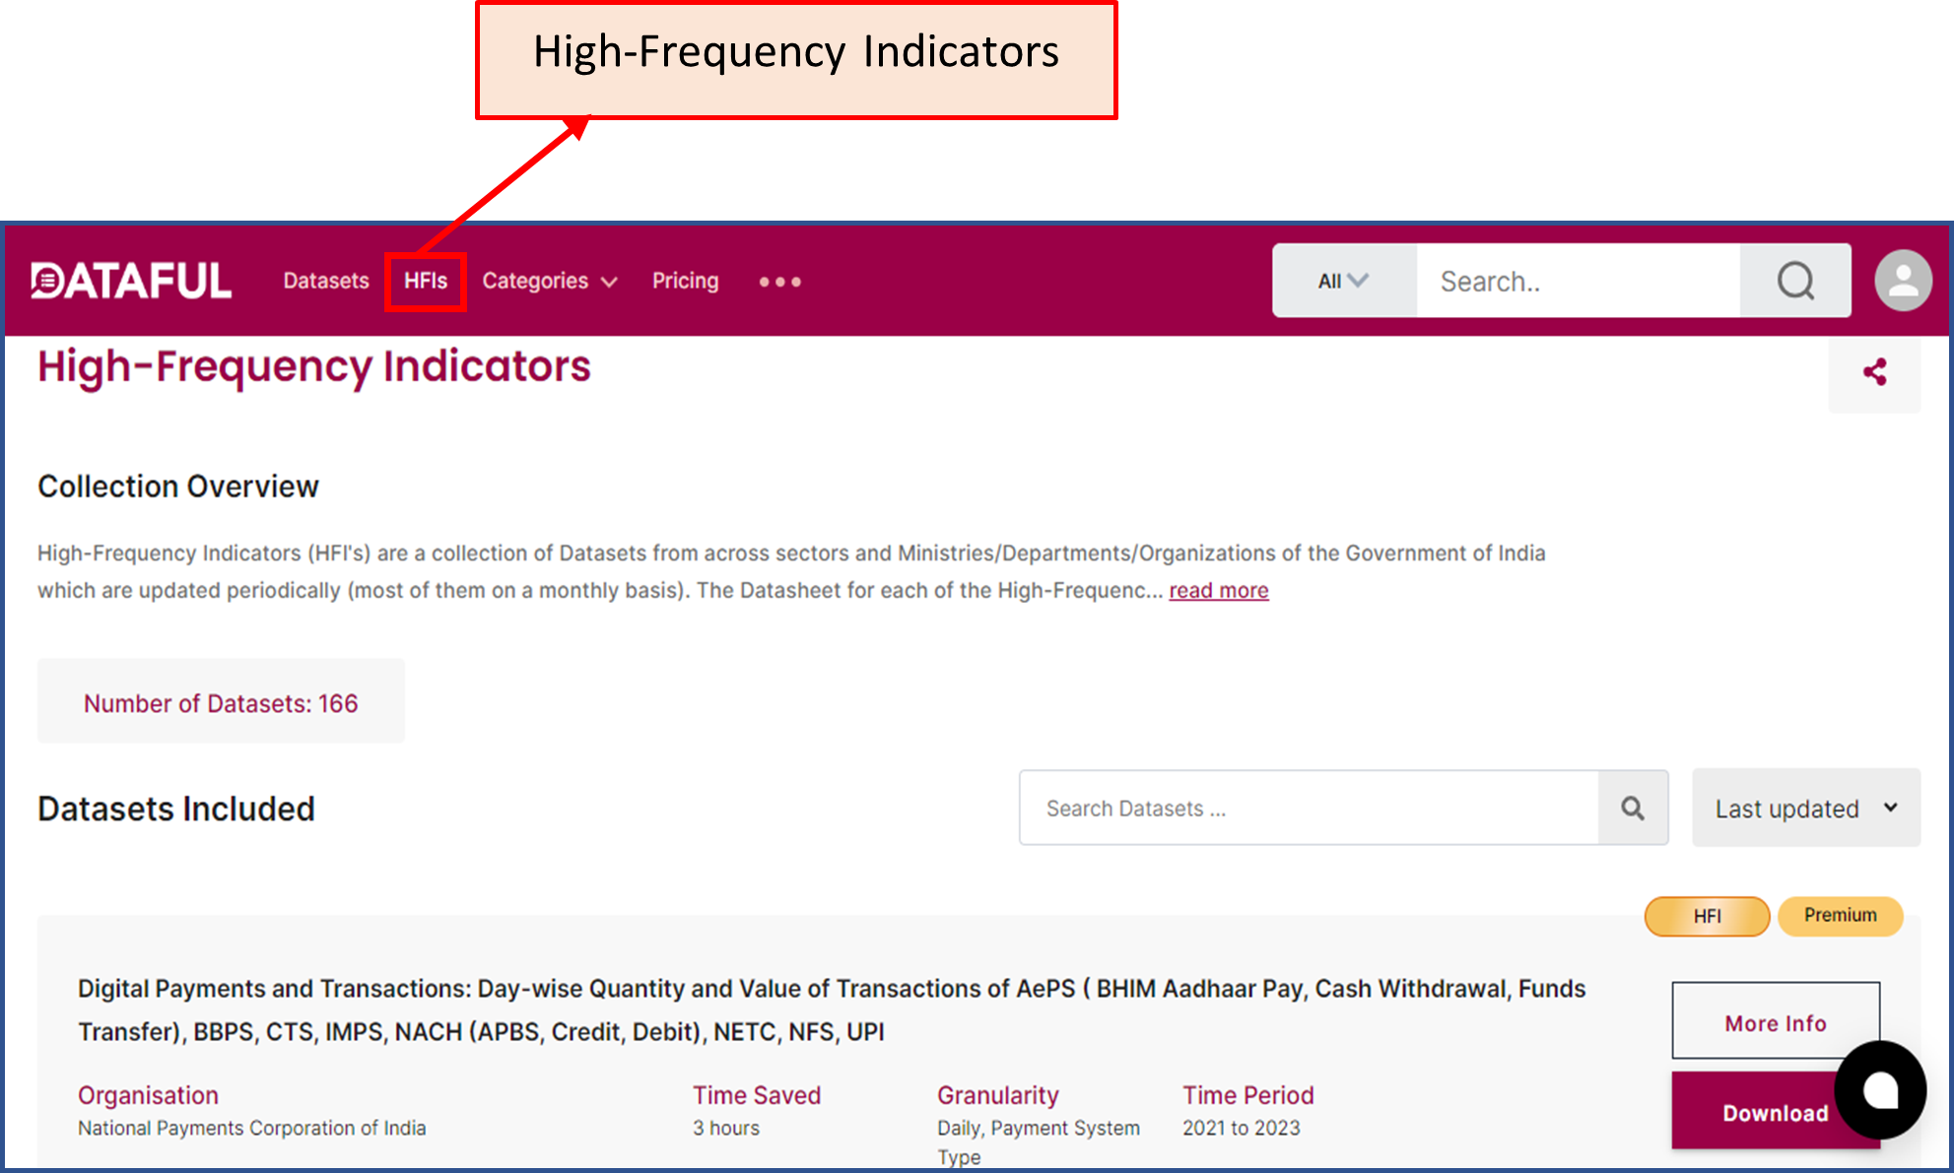The height and width of the screenshot is (1173, 1954).
Task: Go to the Datasets menu item
Action: [326, 281]
